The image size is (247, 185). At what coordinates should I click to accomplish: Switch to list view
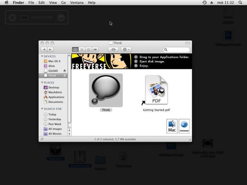pos(82,50)
